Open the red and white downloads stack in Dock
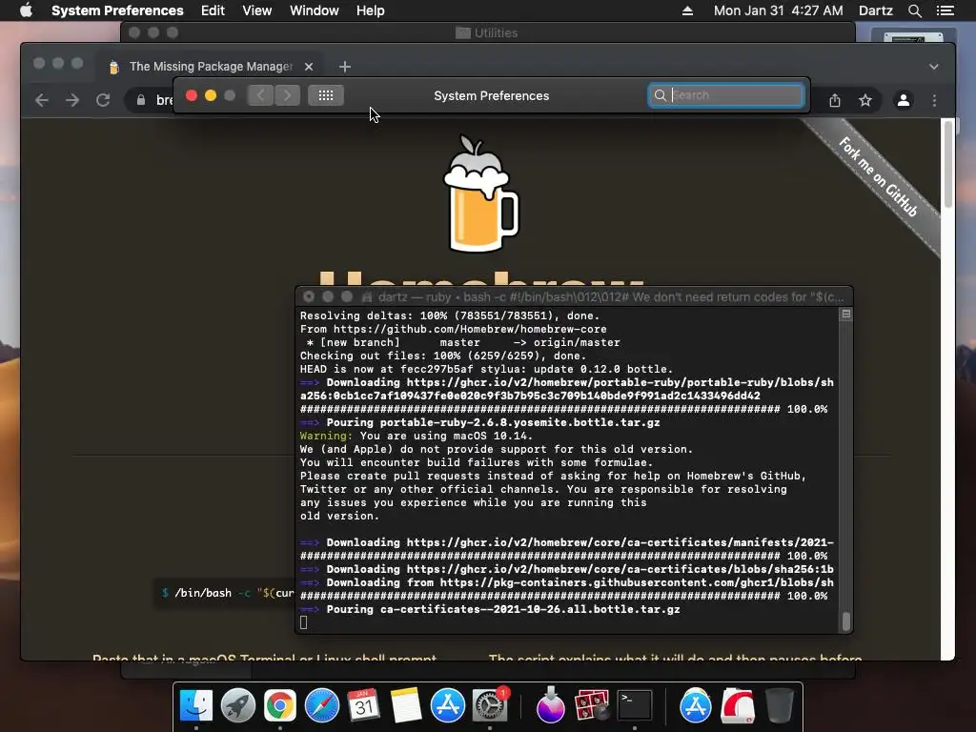This screenshot has height=732, width=976. coord(738,705)
